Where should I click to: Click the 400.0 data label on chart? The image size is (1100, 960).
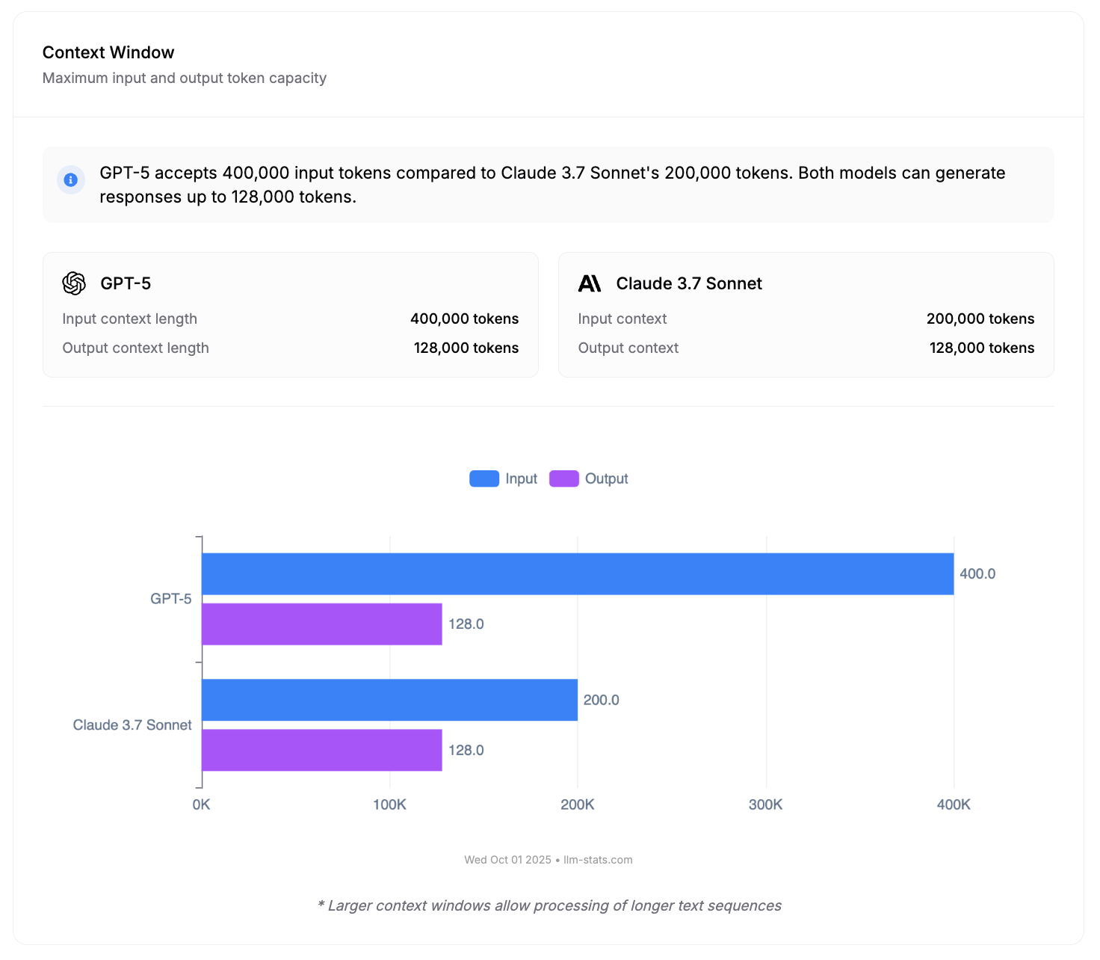[977, 574]
